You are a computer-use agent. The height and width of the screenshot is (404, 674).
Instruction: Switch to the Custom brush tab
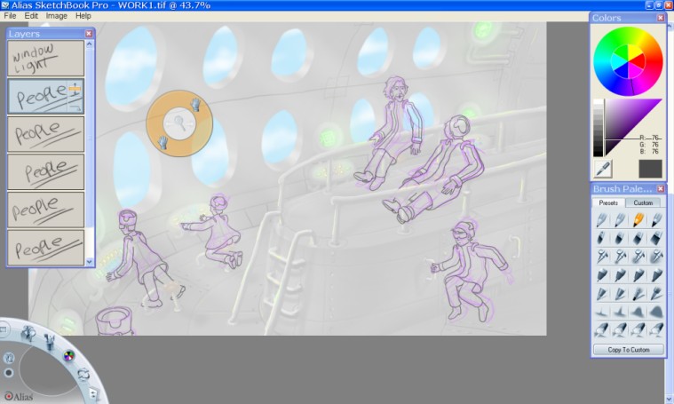(x=643, y=202)
